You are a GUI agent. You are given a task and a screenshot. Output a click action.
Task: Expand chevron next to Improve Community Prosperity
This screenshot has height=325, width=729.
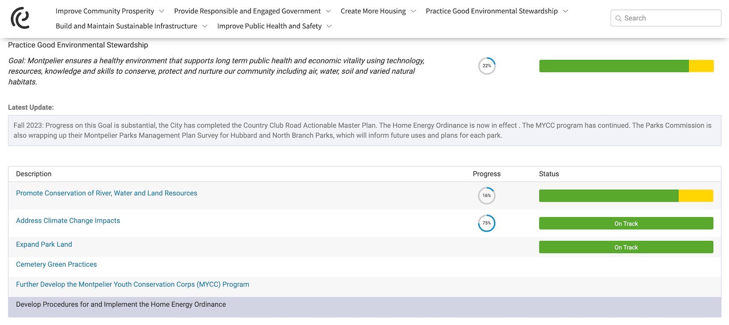(x=161, y=11)
